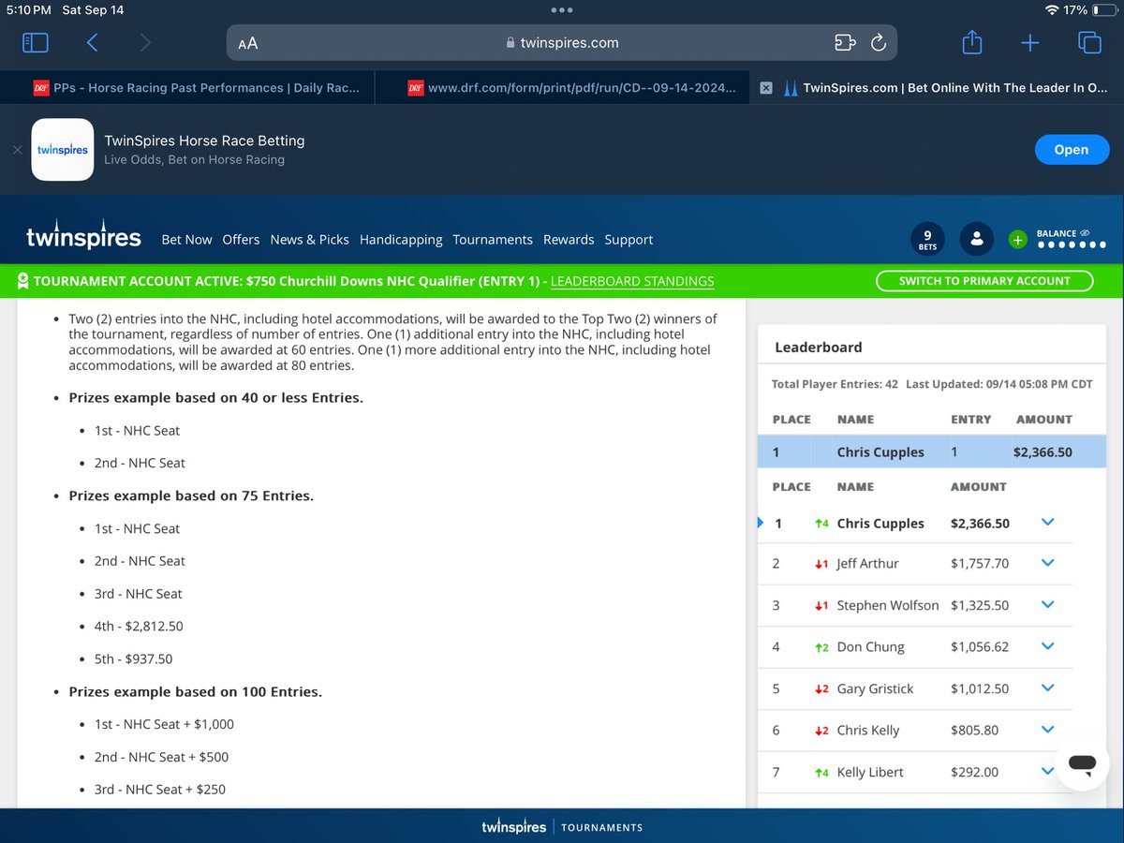This screenshot has width=1124, height=843.
Task: Open the 9 Bets counter
Action: pos(927,240)
